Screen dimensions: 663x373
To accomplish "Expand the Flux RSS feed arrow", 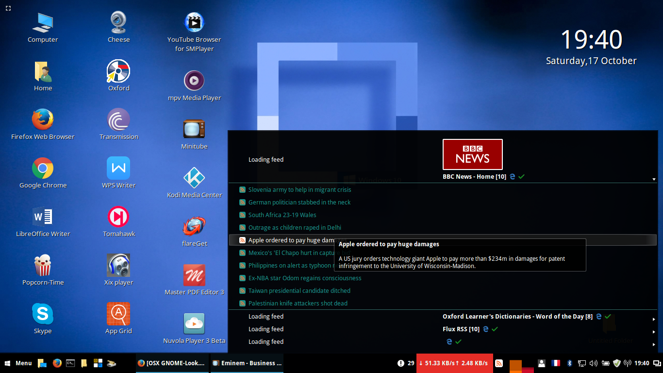I will (654, 332).
